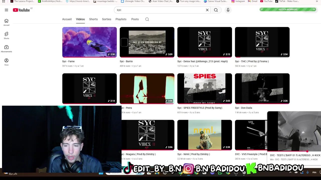Viewport: 321px width, 180px height.
Task: Open the title Syc - THC ( Prod by @7osma )
Action: pos(252,61)
